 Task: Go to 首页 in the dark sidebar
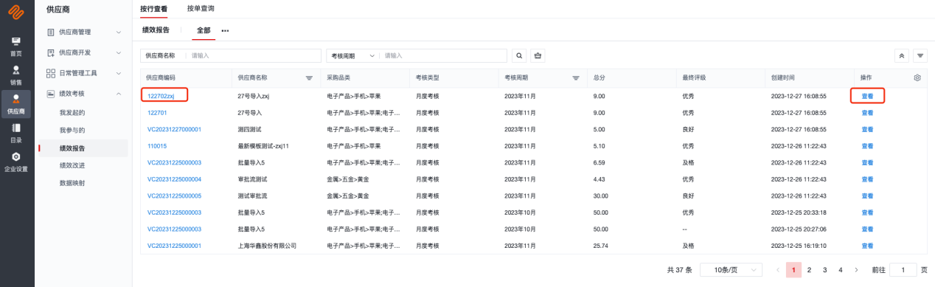pyautogui.click(x=16, y=46)
